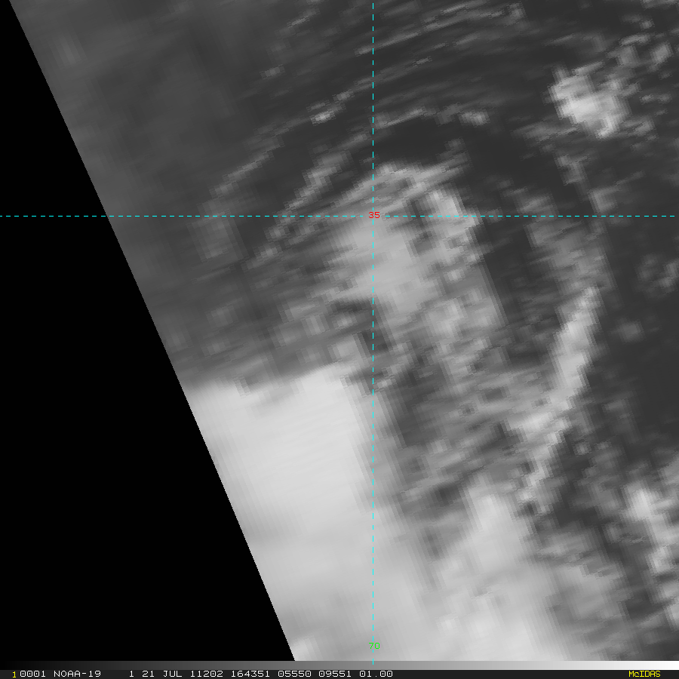Image resolution: width=679 pixels, height=679 pixels.
Task: Click the green 70 longitude label
Action: [x=374, y=646]
